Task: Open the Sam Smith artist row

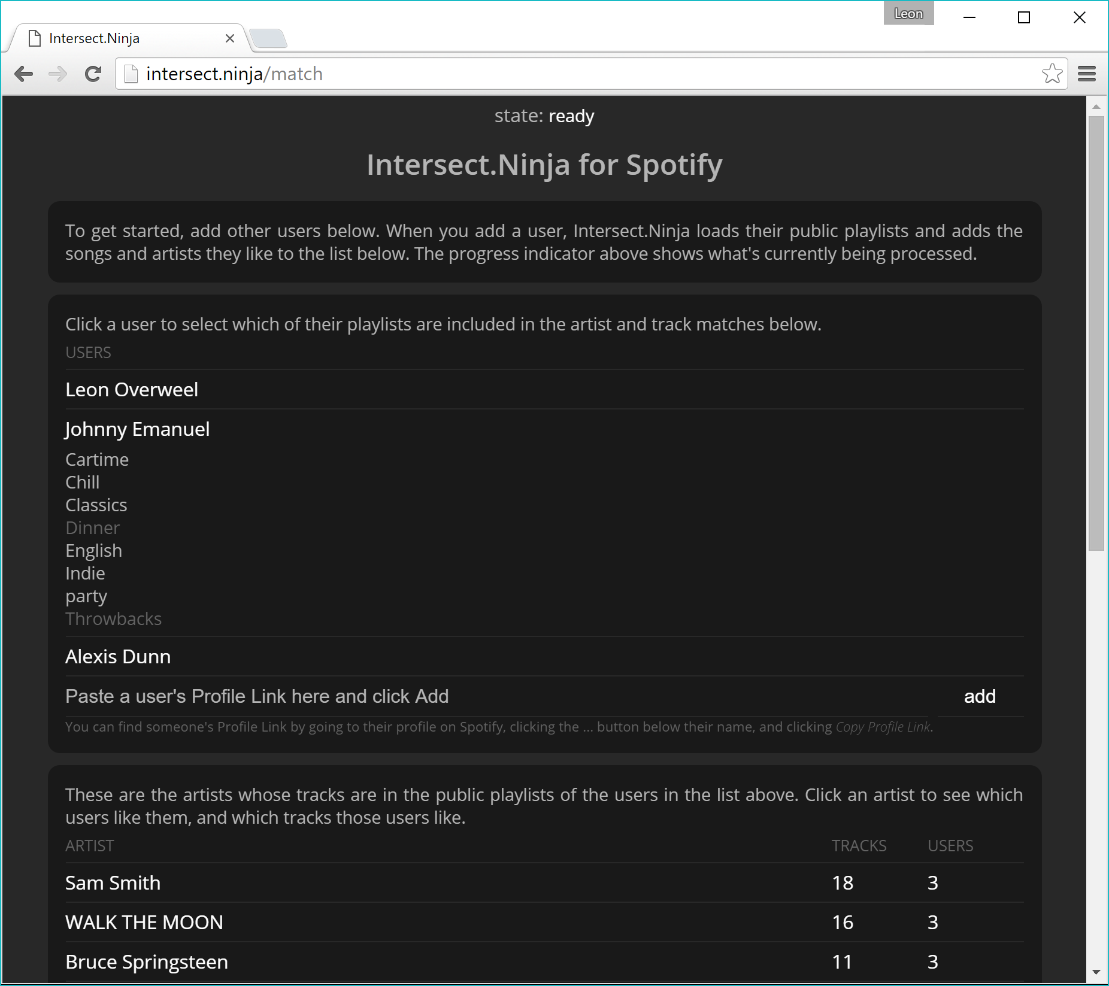Action: pyautogui.click(x=544, y=883)
